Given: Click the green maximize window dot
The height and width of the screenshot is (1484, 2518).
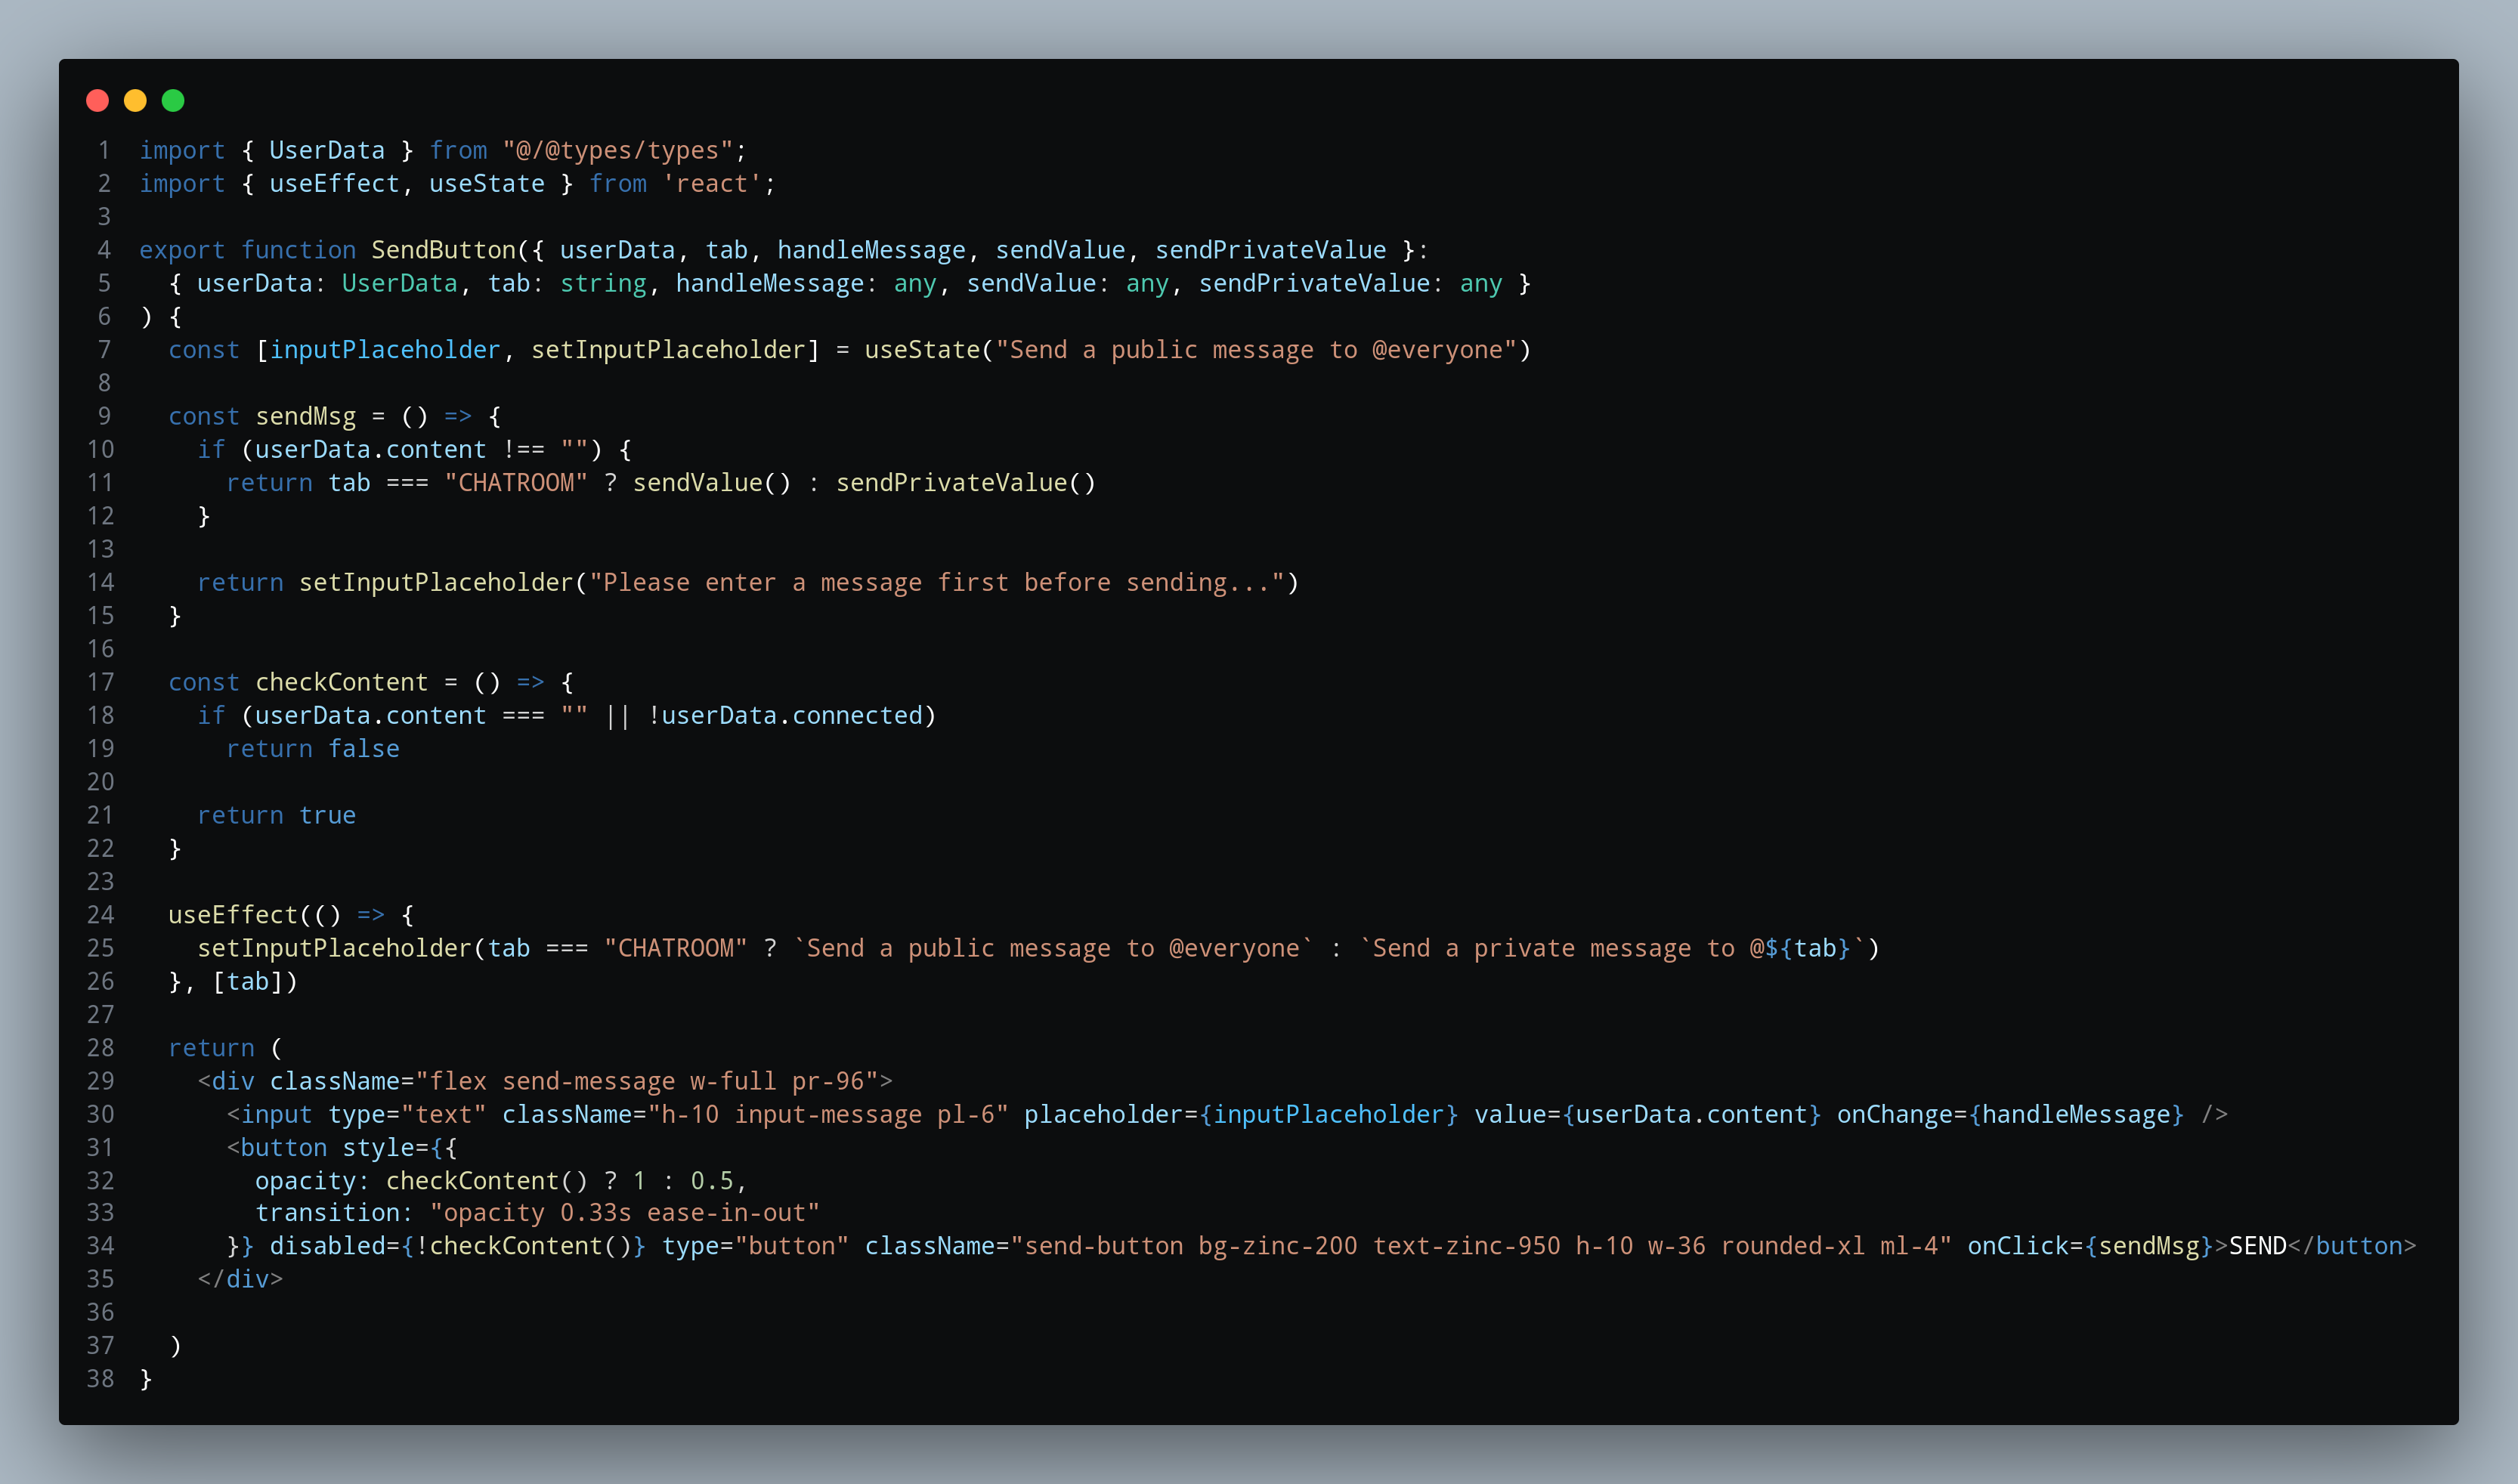Looking at the screenshot, I should coord(173,100).
